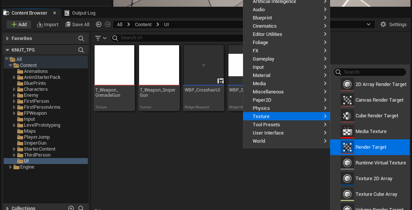Screen dimensions: 412x210
Task: Open the Audio submenu
Action: click(286, 9)
